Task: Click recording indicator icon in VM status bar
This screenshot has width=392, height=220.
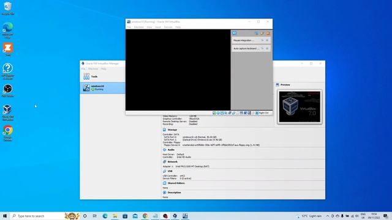Action: click(x=246, y=113)
